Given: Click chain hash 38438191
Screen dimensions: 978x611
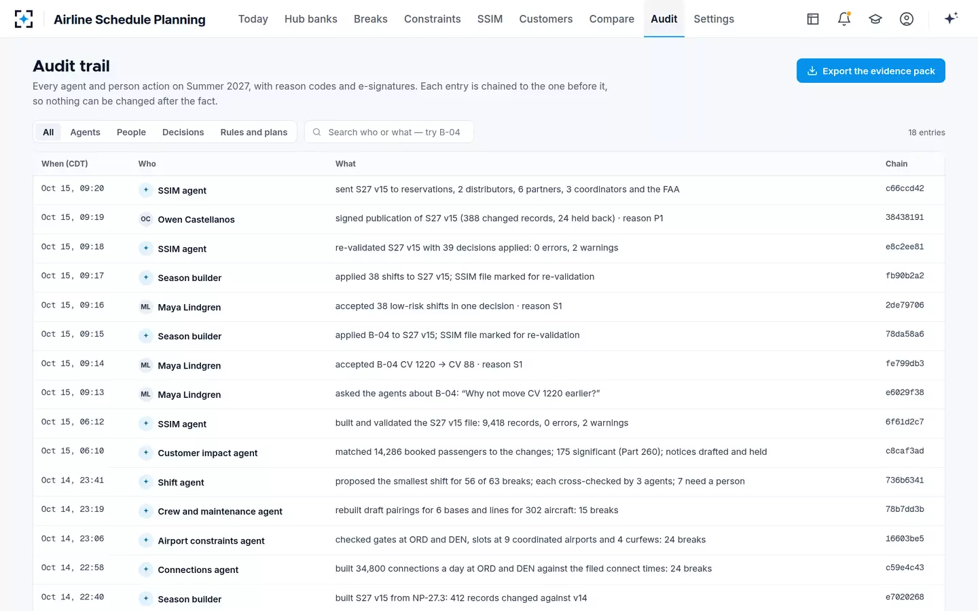Looking at the screenshot, I should [x=905, y=218].
